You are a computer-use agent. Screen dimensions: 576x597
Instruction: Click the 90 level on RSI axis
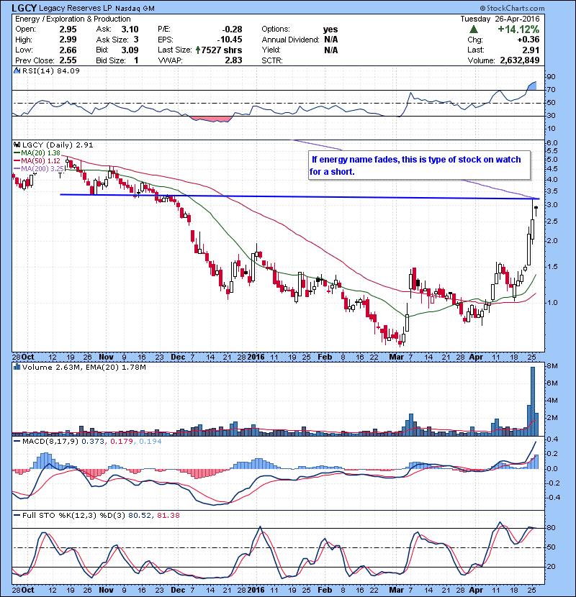coord(551,77)
